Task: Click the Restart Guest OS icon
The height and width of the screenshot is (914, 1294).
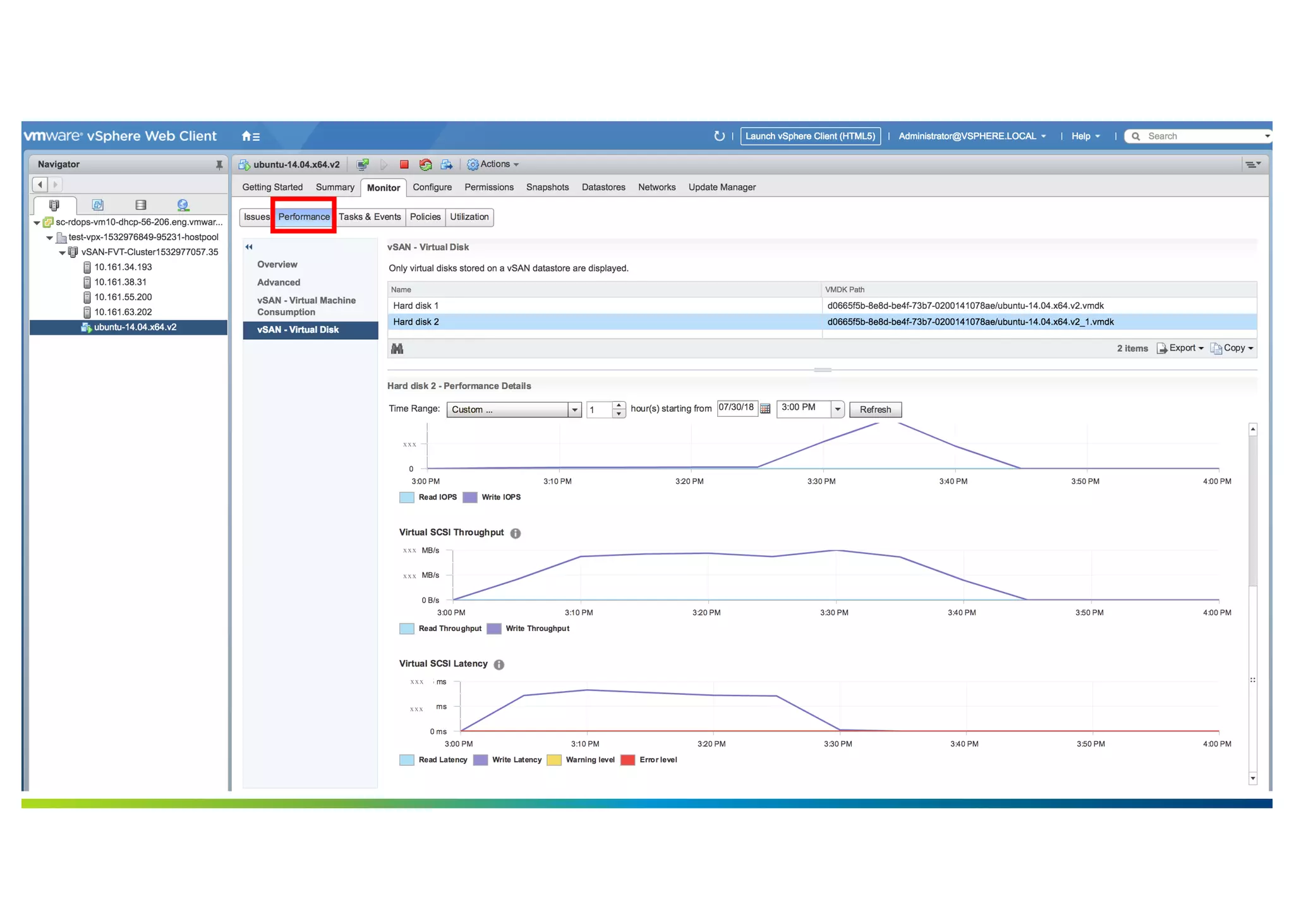Action: (x=425, y=165)
